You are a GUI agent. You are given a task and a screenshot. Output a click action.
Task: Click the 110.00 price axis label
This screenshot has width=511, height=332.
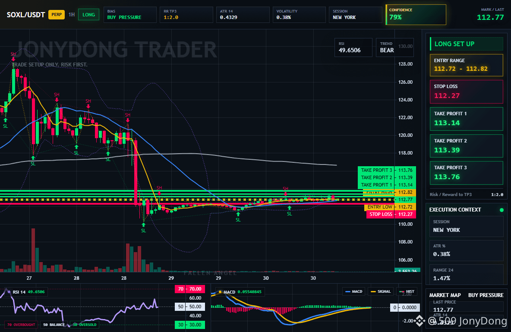pyautogui.click(x=405, y=224)
